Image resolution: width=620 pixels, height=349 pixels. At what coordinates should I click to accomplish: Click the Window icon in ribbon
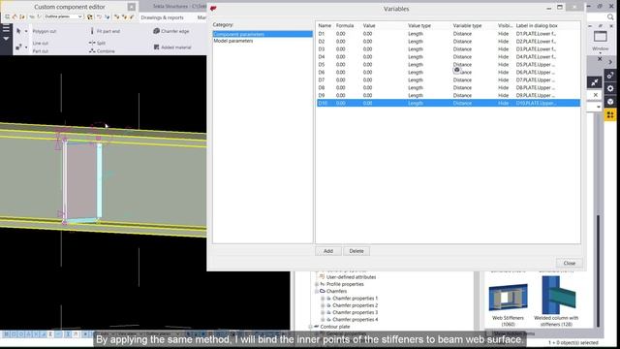[x=601, y=37]
